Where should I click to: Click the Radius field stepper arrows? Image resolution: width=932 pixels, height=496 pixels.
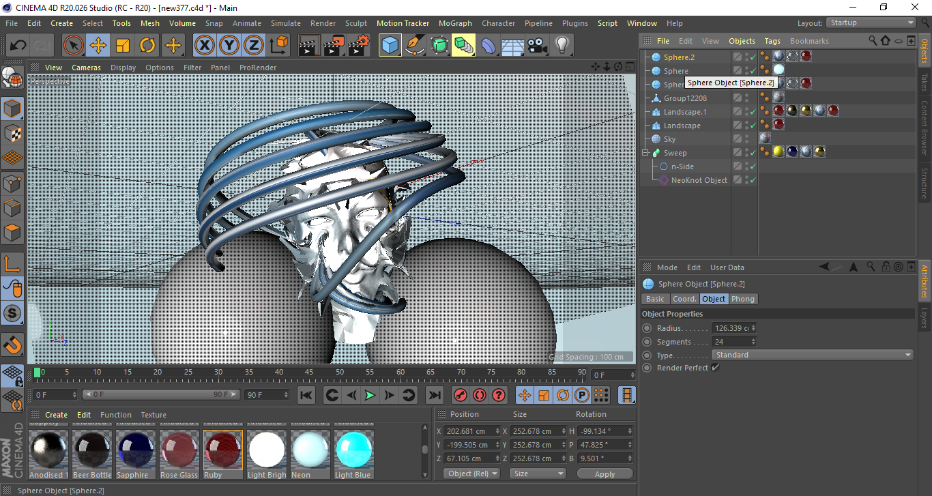point(753,328)
